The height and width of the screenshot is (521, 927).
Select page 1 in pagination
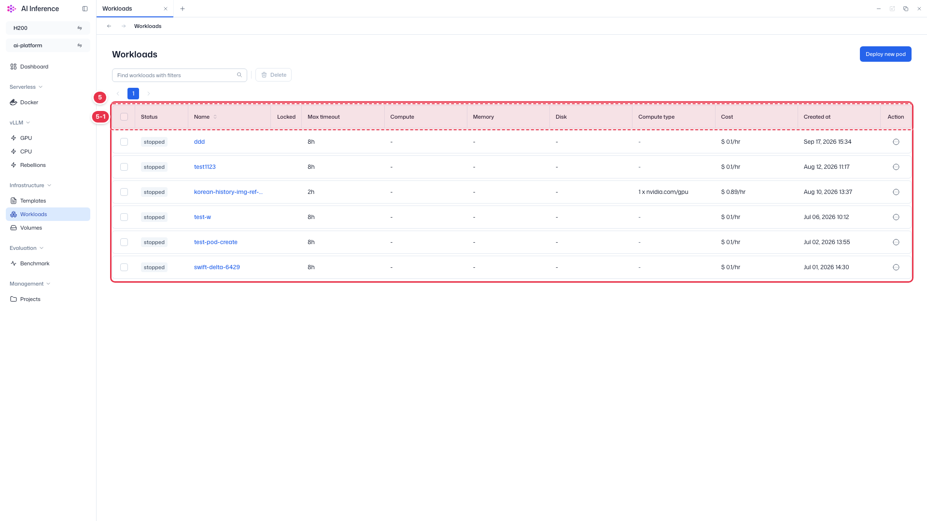[133, 94]
